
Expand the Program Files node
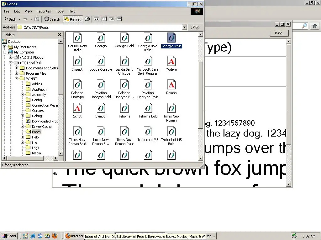(16, 73)
